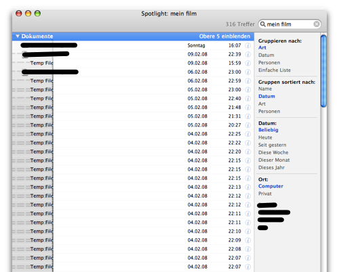This screenshot has width=339, height=272.
Task: Open info for the 06.02.08 23:00 row
Action: (248, 72)
